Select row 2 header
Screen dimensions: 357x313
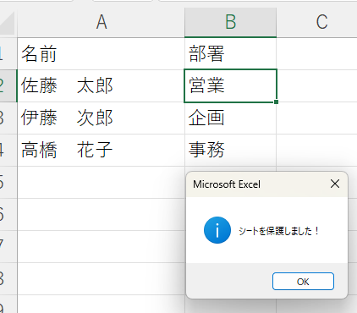(8, 85)
